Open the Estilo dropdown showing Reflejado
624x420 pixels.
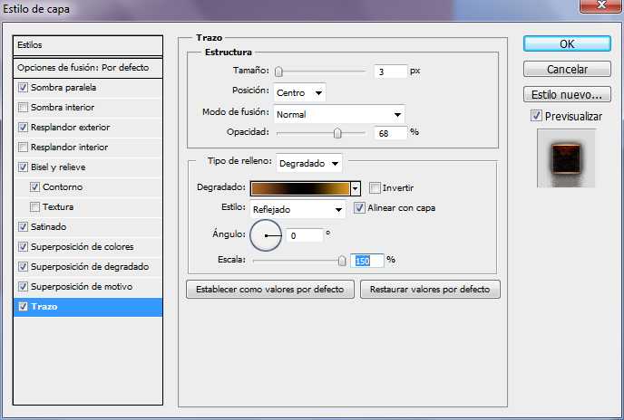coord(297,209)
